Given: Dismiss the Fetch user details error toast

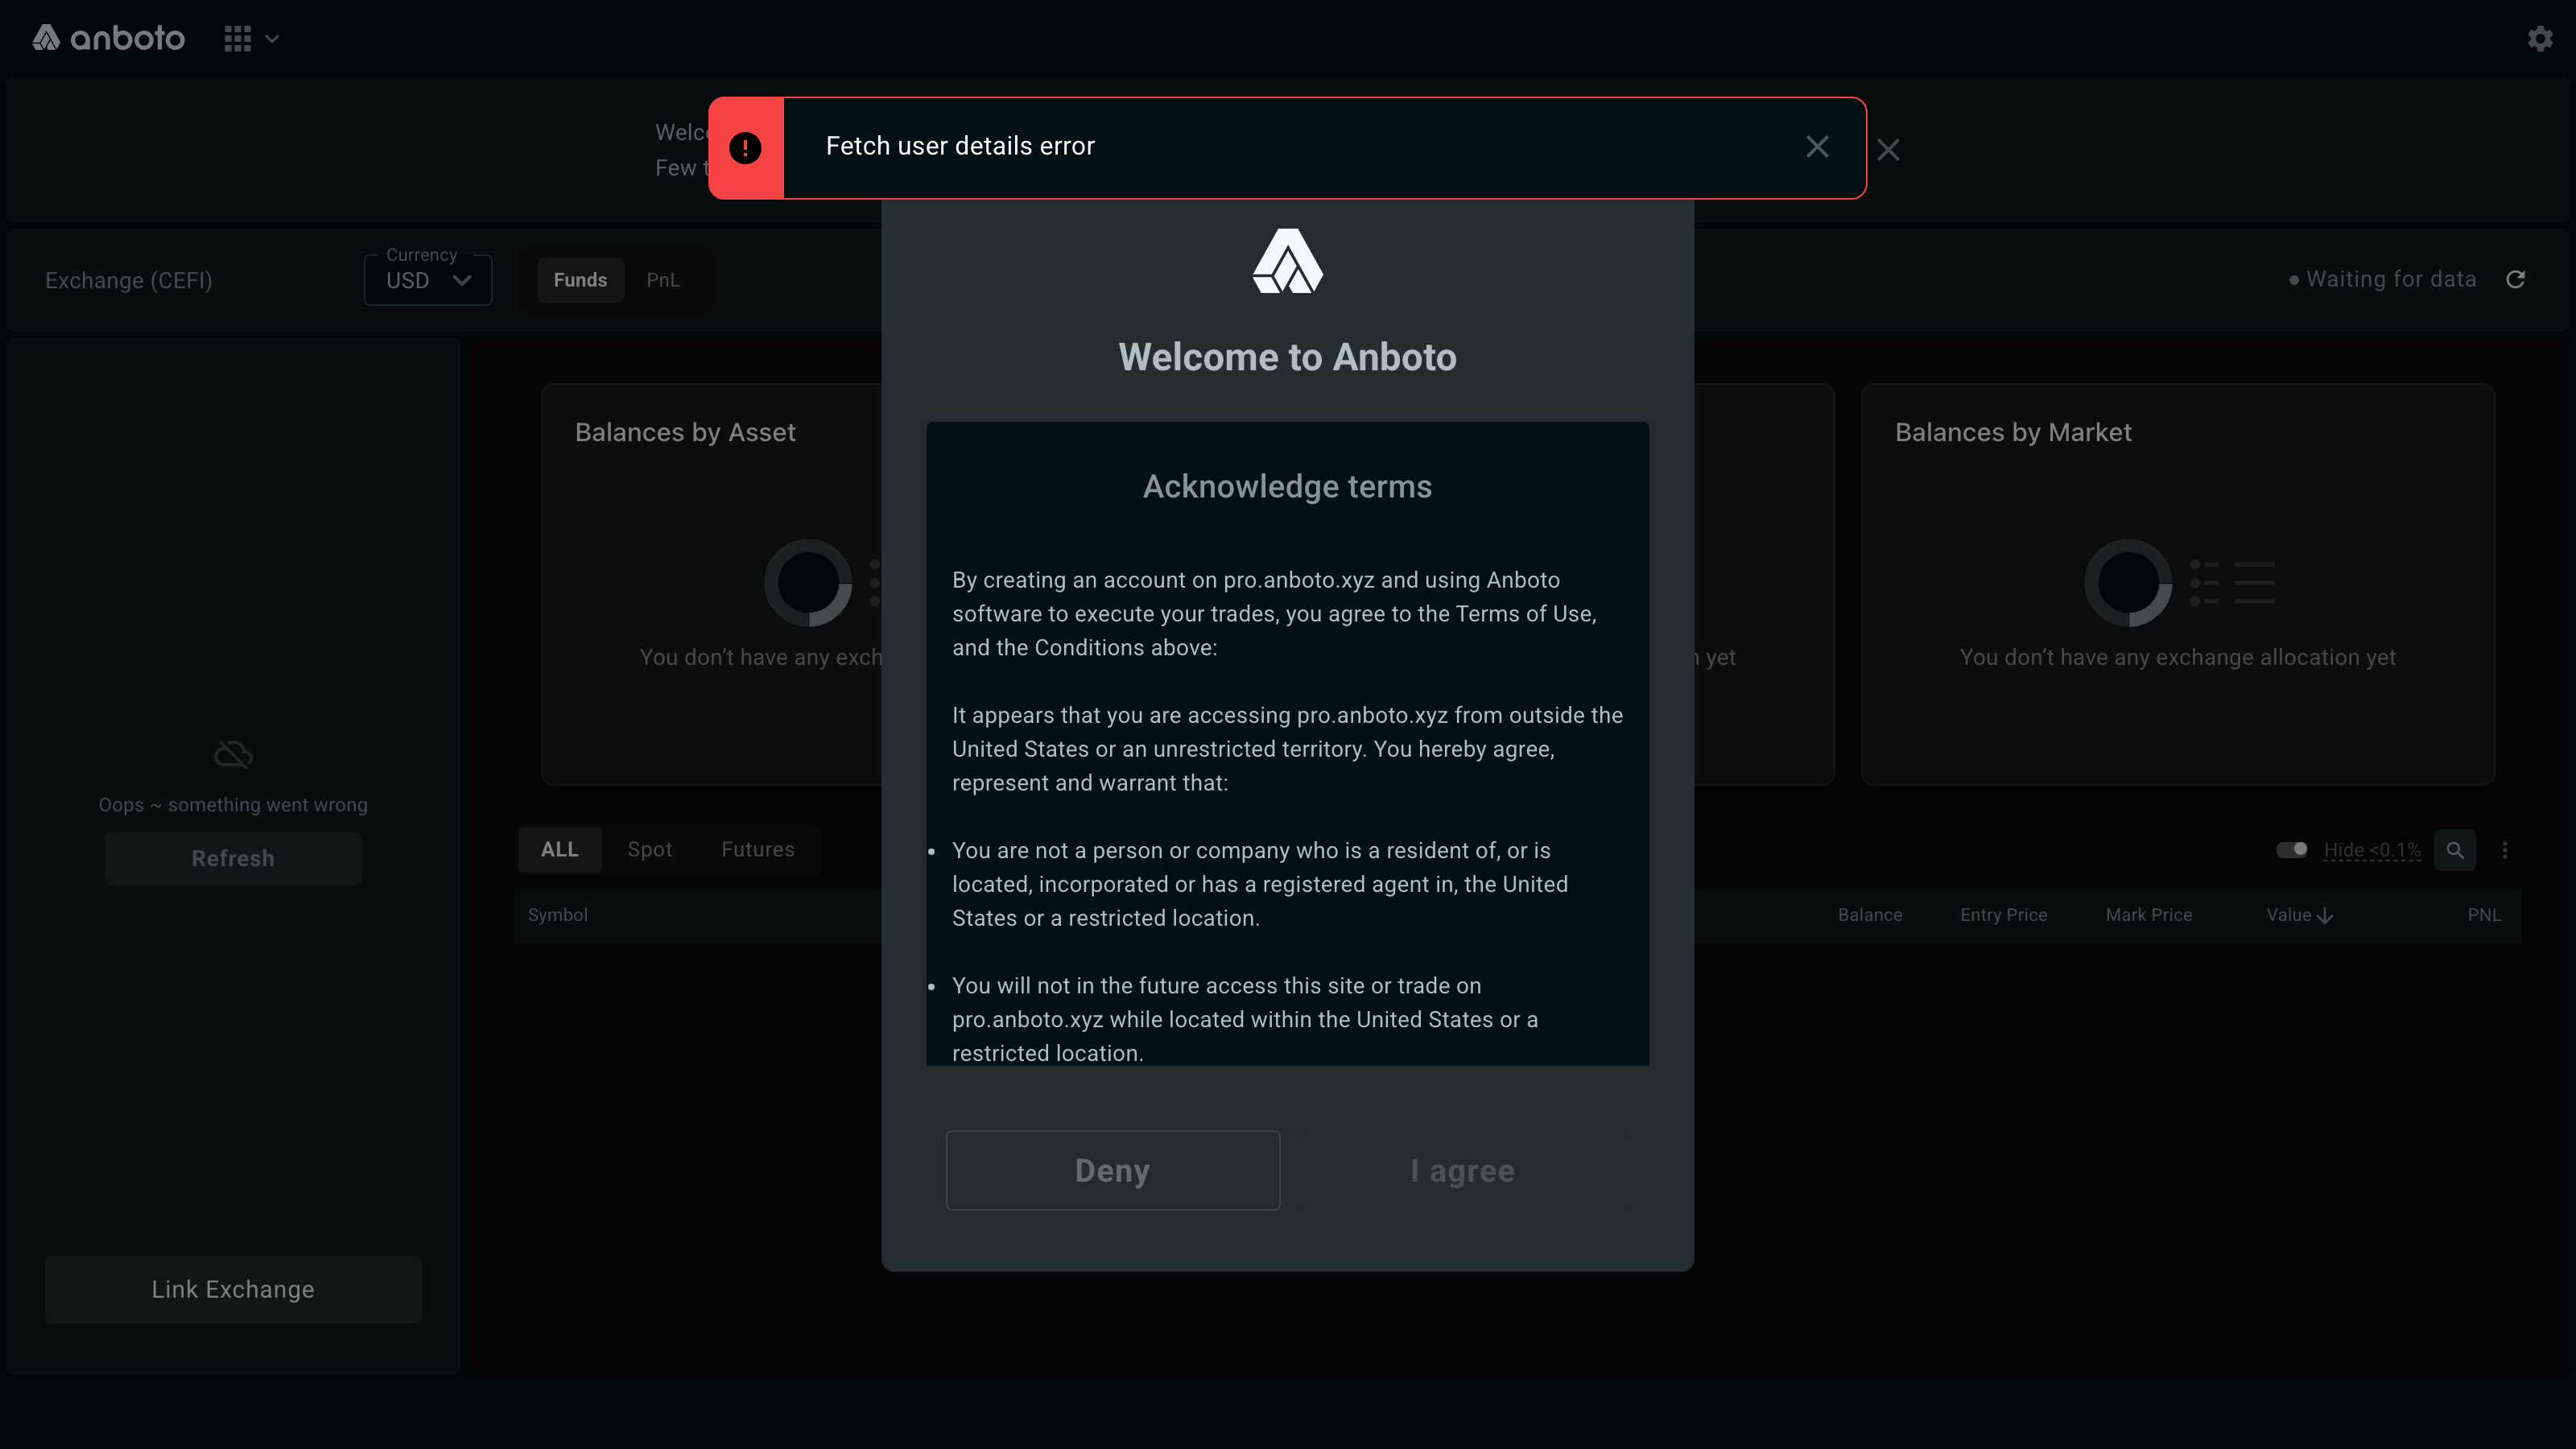Looking at the screenshot, I should (x=1817, y=147).
